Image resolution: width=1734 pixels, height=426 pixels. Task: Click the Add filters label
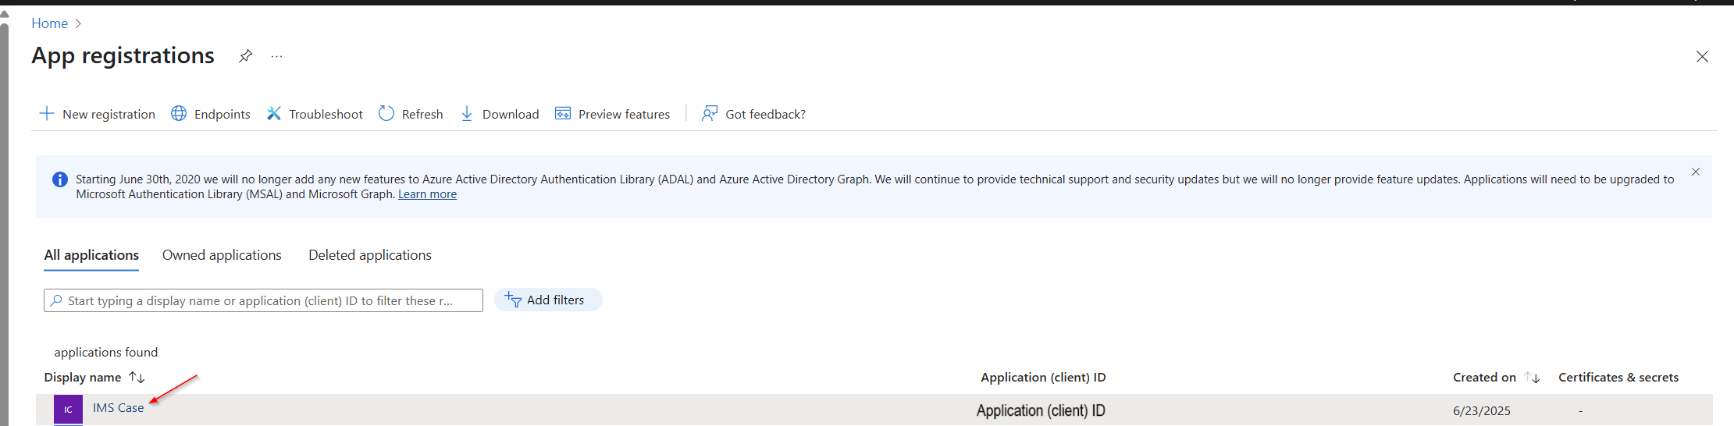point(555,300)
